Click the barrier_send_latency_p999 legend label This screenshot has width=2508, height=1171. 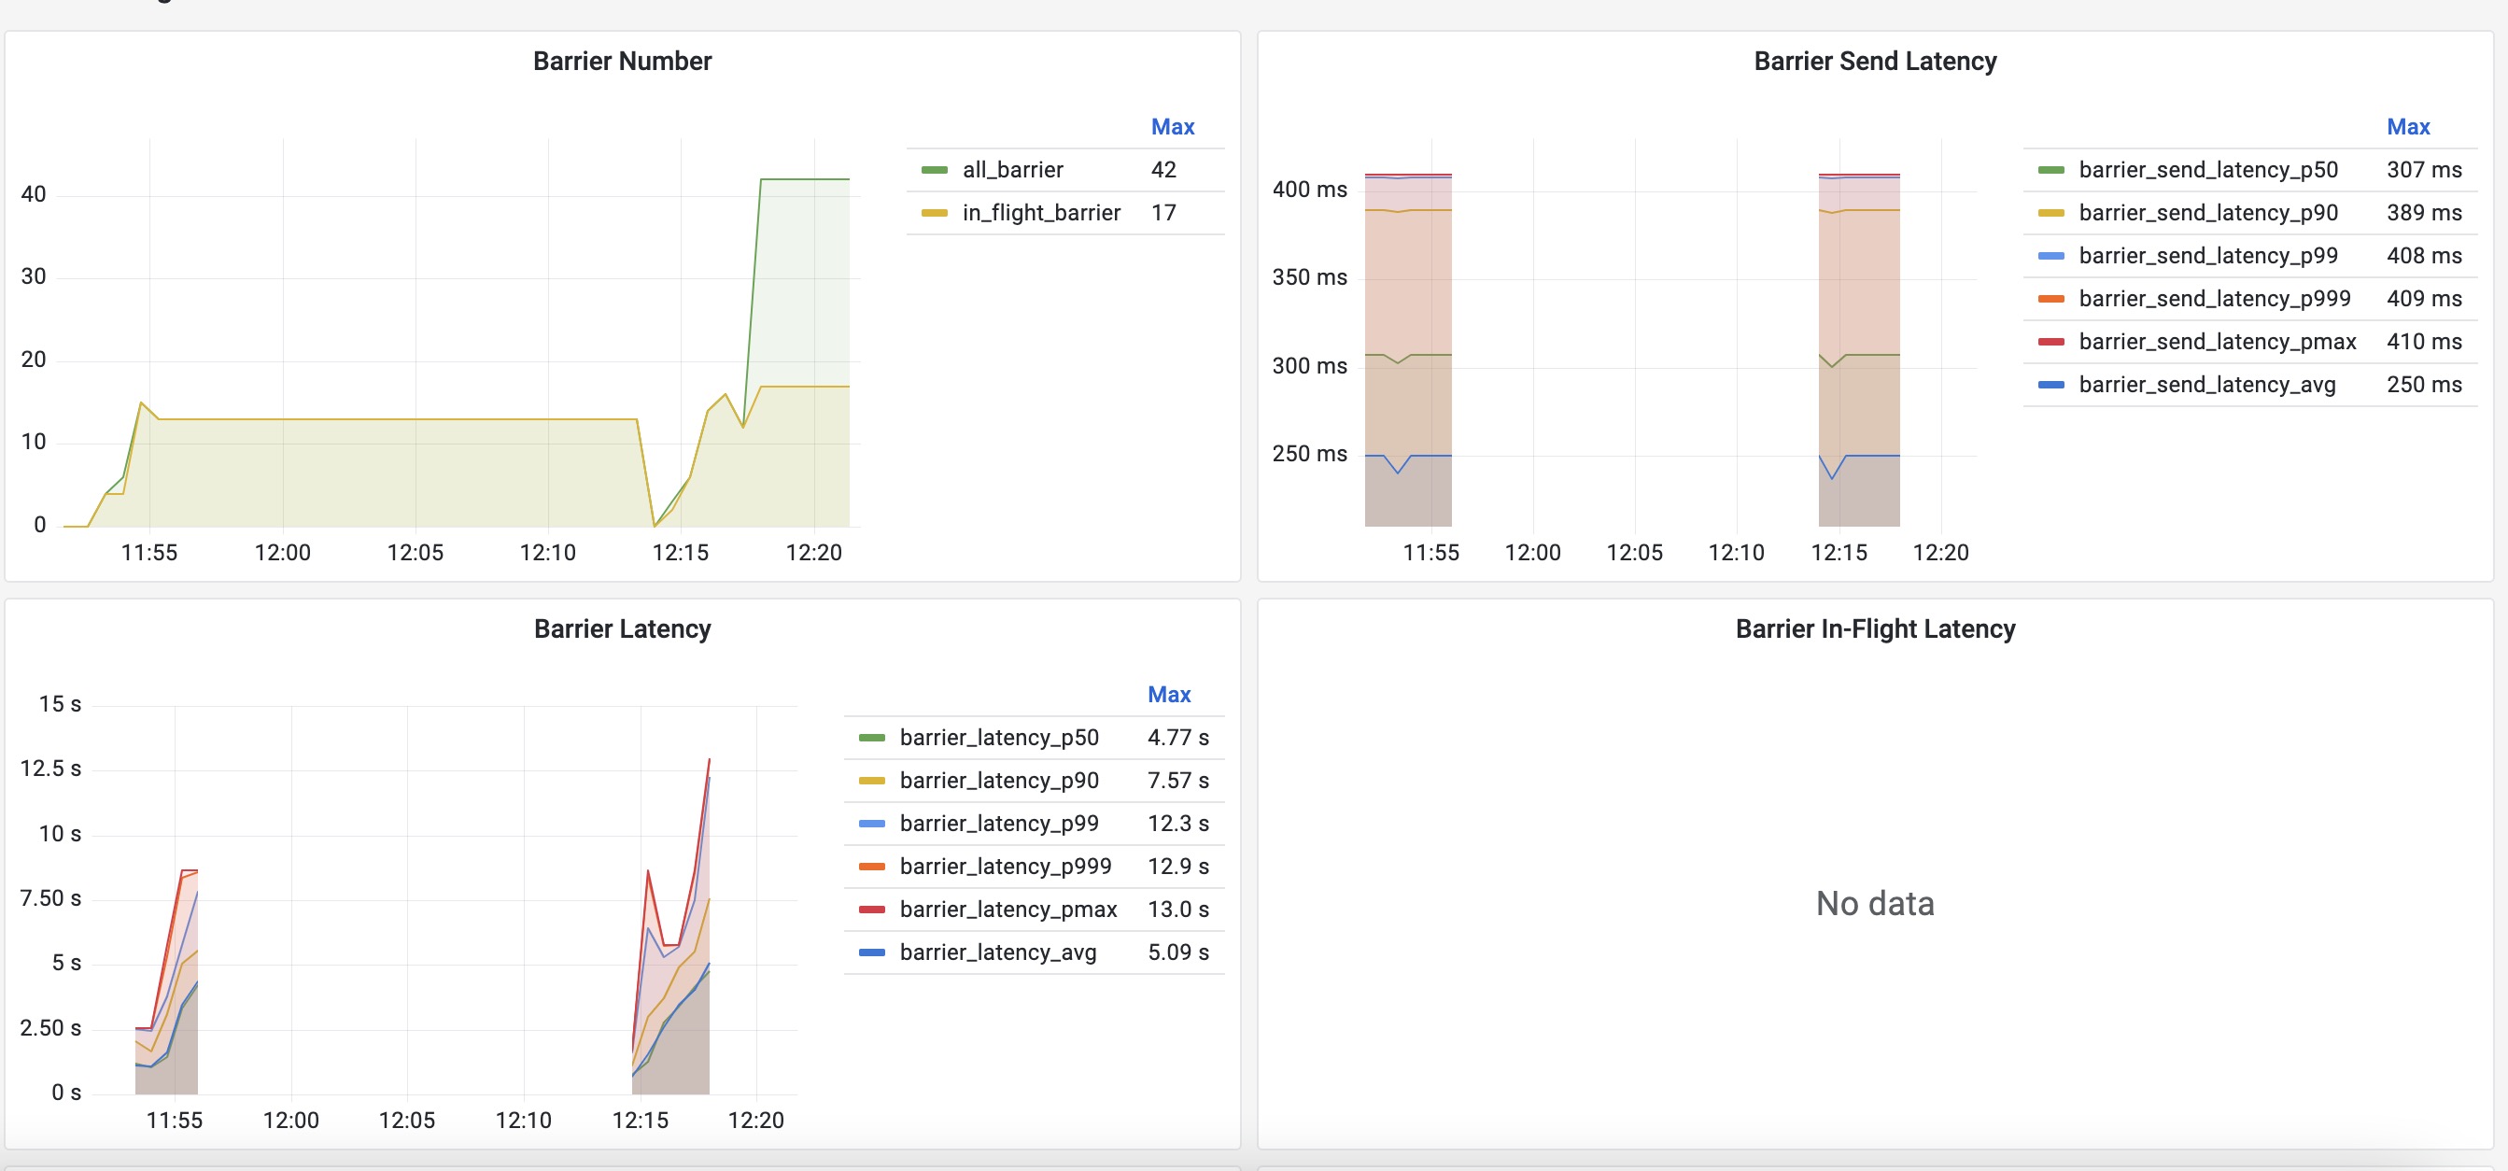[2214, 298]
